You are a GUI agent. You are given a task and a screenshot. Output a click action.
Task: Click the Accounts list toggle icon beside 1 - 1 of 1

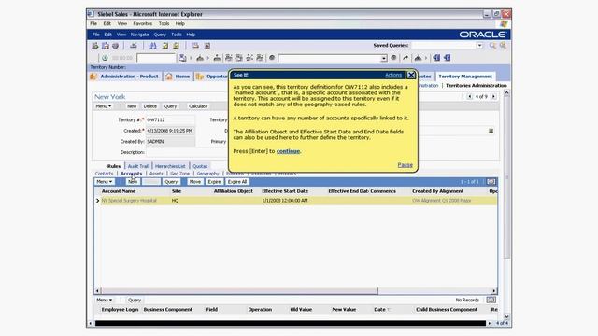pos(491,182)
